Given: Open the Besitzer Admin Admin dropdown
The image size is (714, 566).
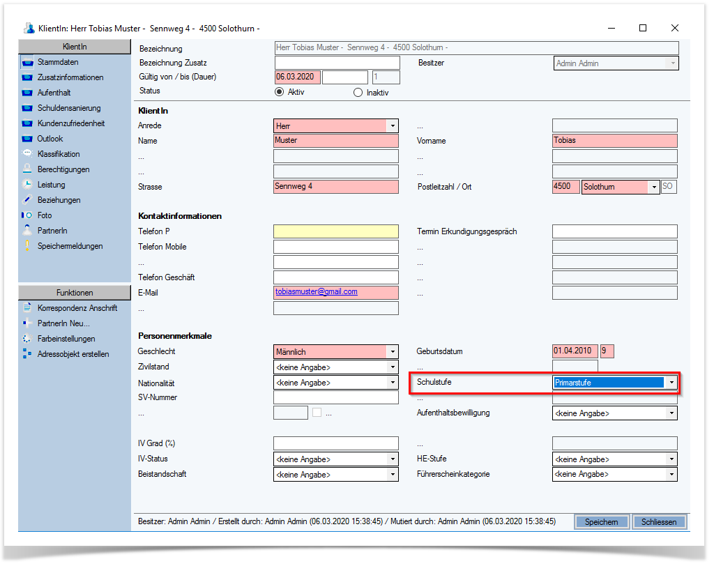Looking at the screenshot, I should tap(673, 63).
